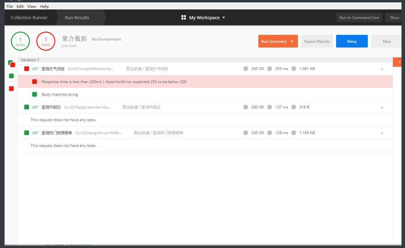
Task: Filter failed tests with red square sidebar icon
Action: (x=11, y=88)
